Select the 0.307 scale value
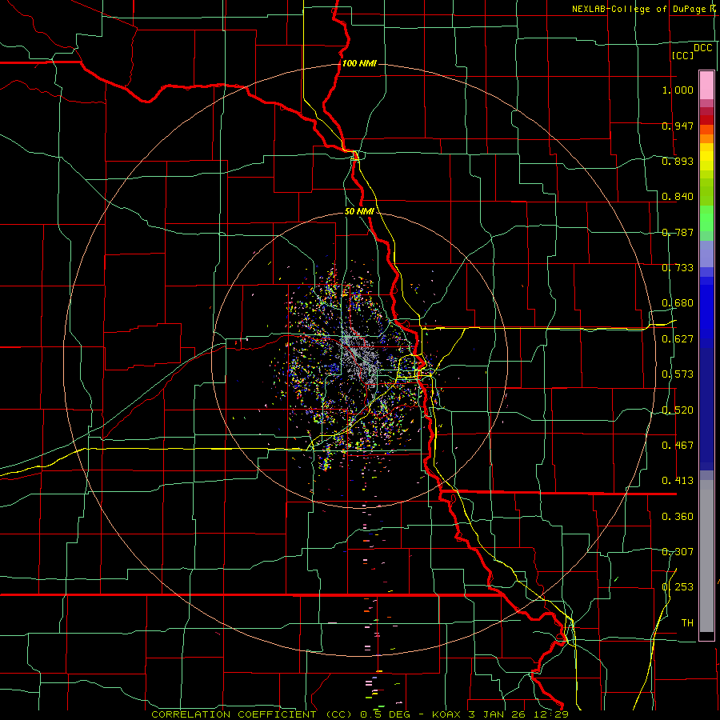 pyautogui.click(x=678, y=552)
